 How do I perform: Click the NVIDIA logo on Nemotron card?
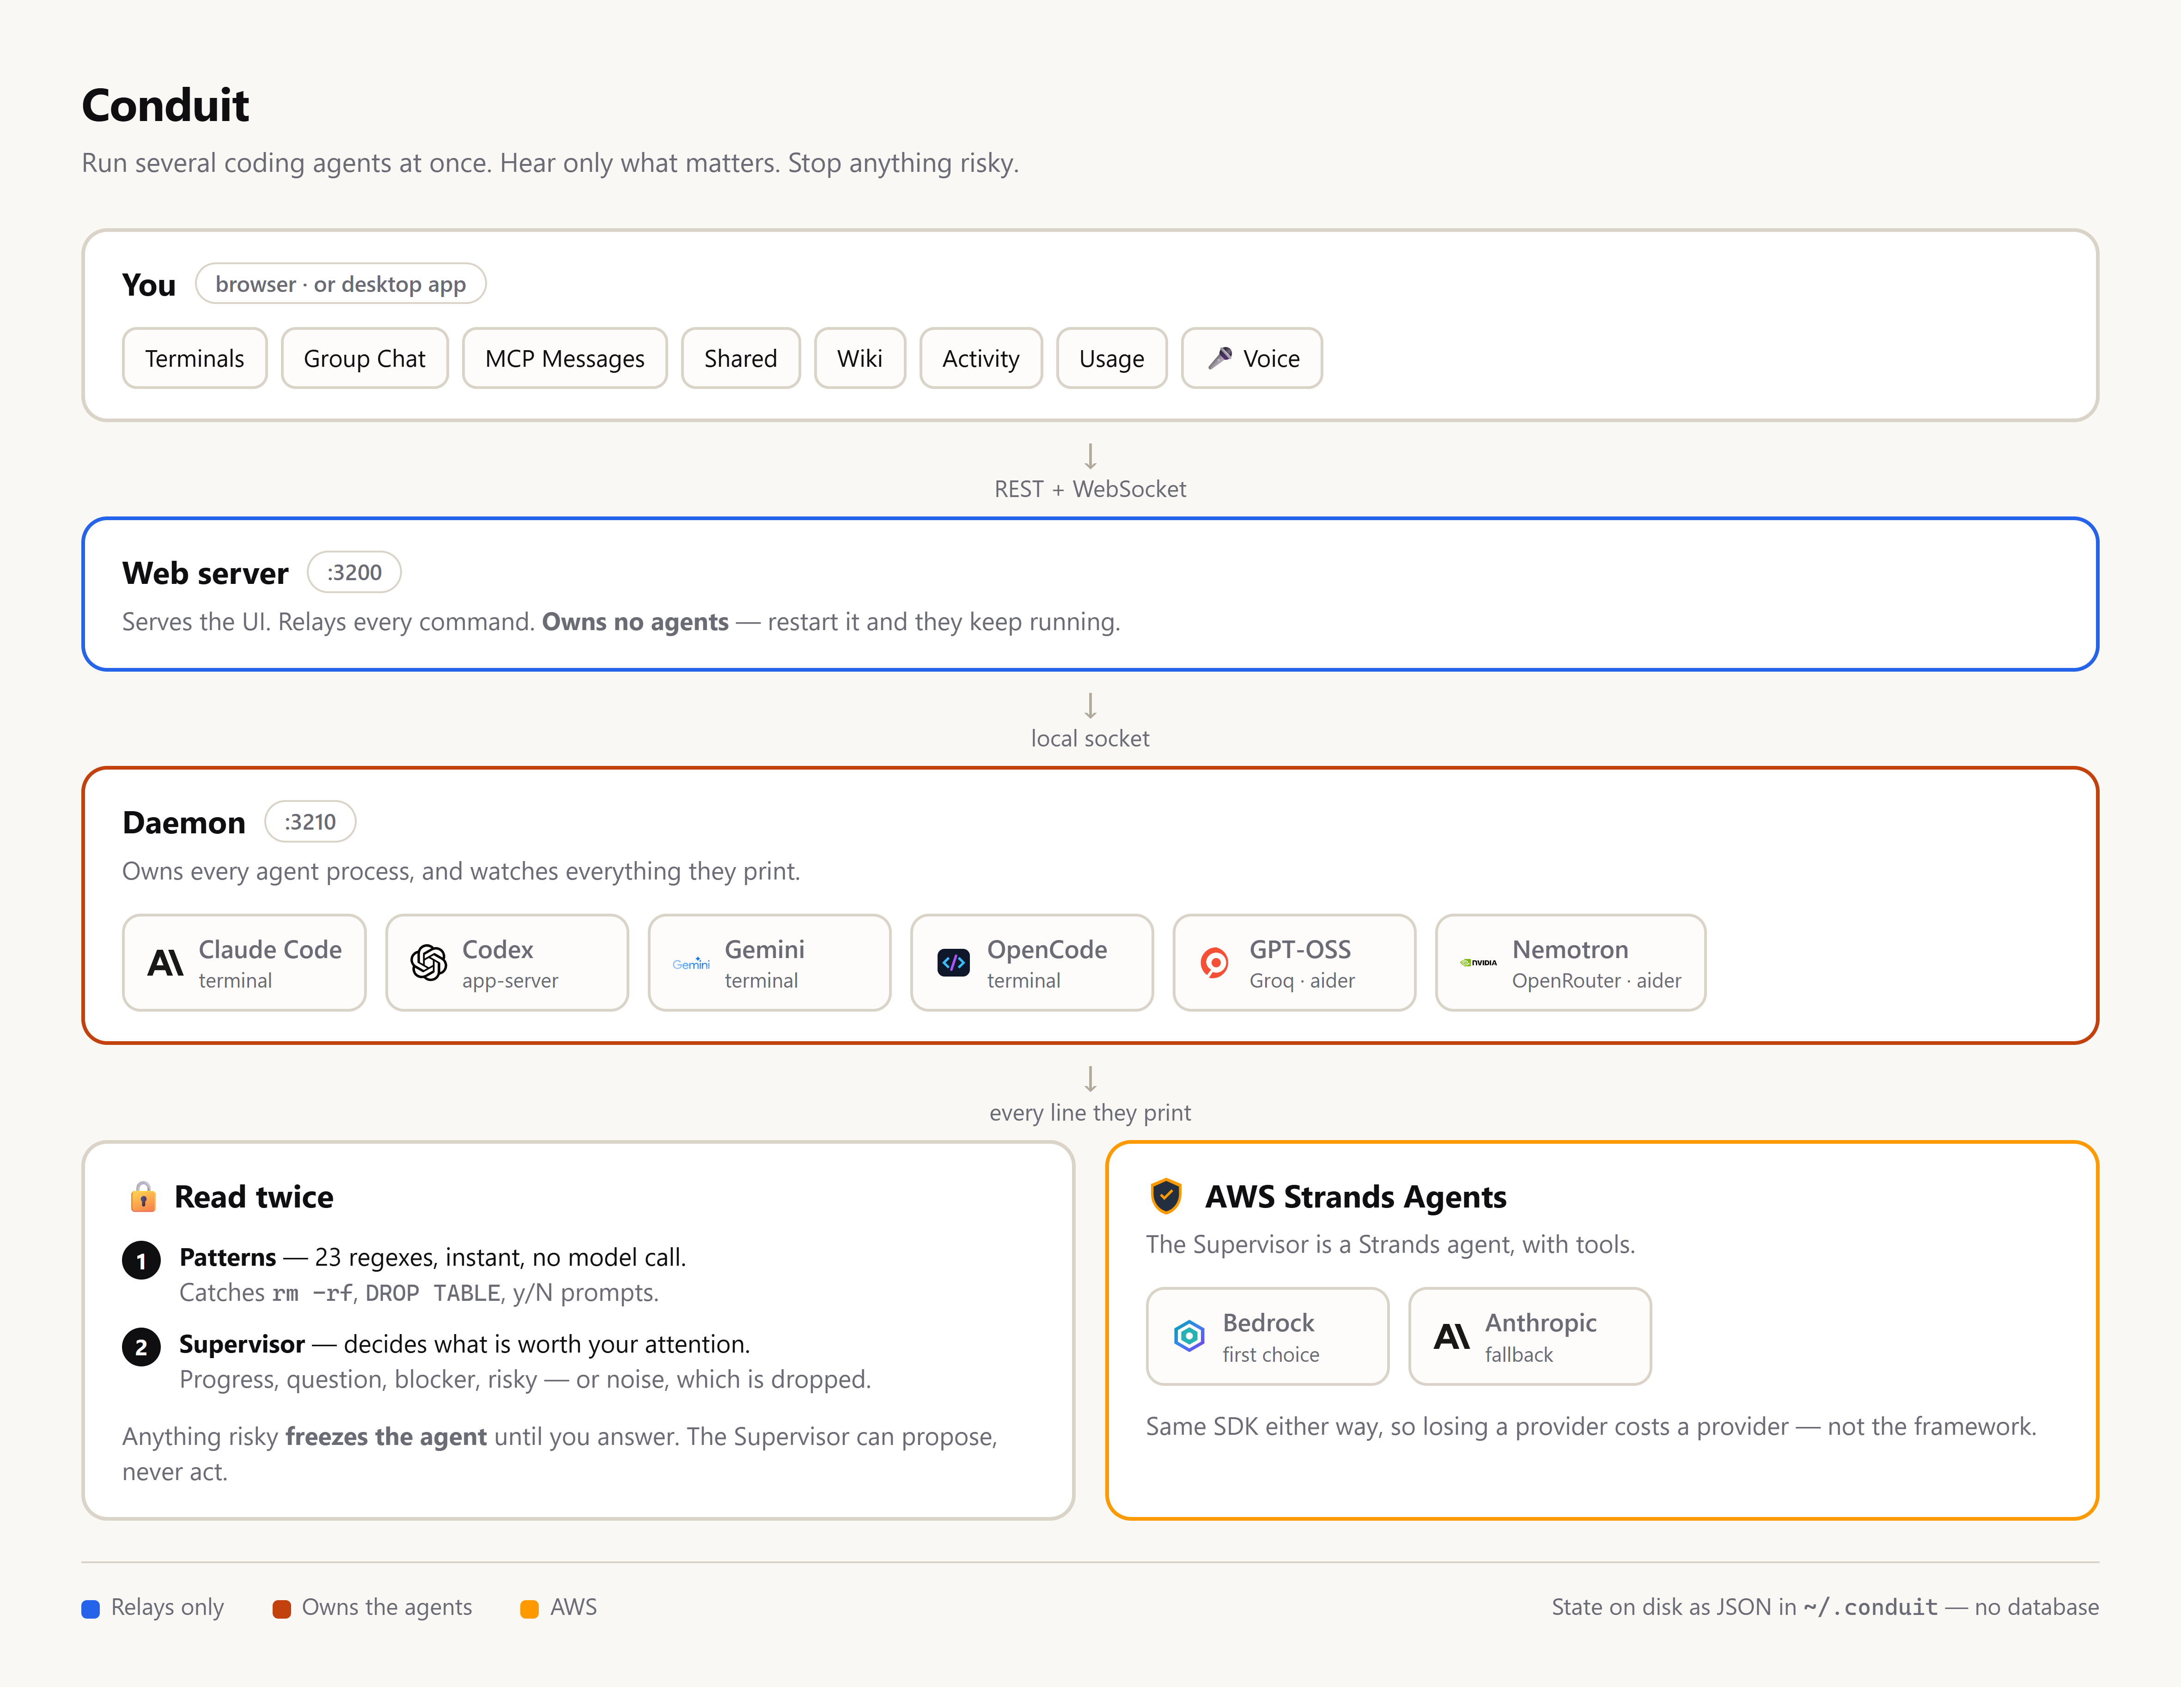point(1478,962)
